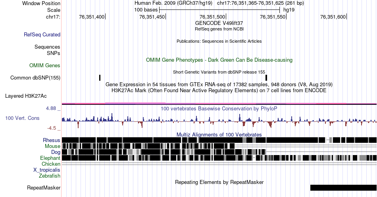
Task: Select the Common dbSNP(155) track label
Action: click(35, 78)
